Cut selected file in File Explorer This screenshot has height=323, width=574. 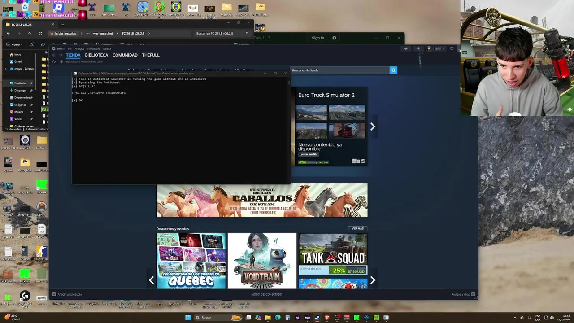pyautogui.click(x=32, y=44)
